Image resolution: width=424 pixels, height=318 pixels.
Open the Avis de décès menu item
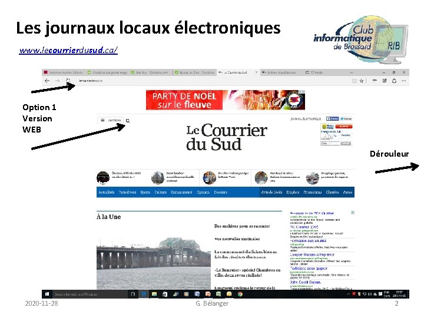click(x=271, y=192)
